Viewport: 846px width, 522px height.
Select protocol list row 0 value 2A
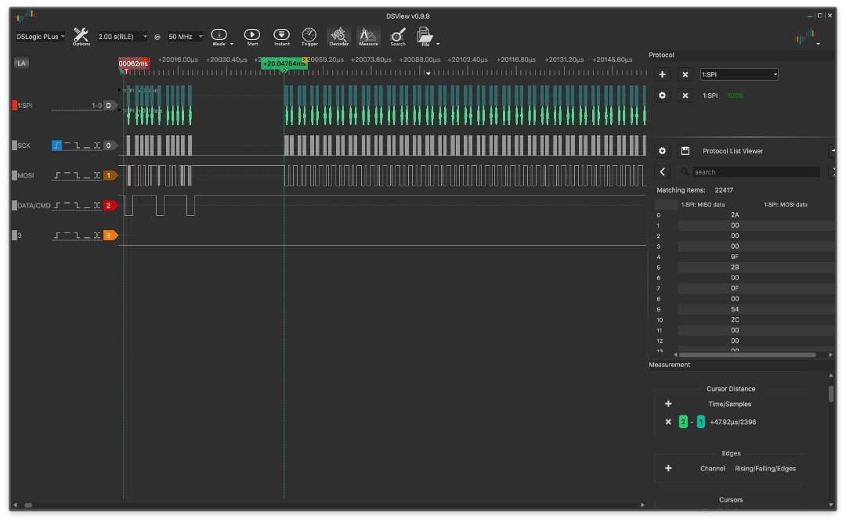755,214
